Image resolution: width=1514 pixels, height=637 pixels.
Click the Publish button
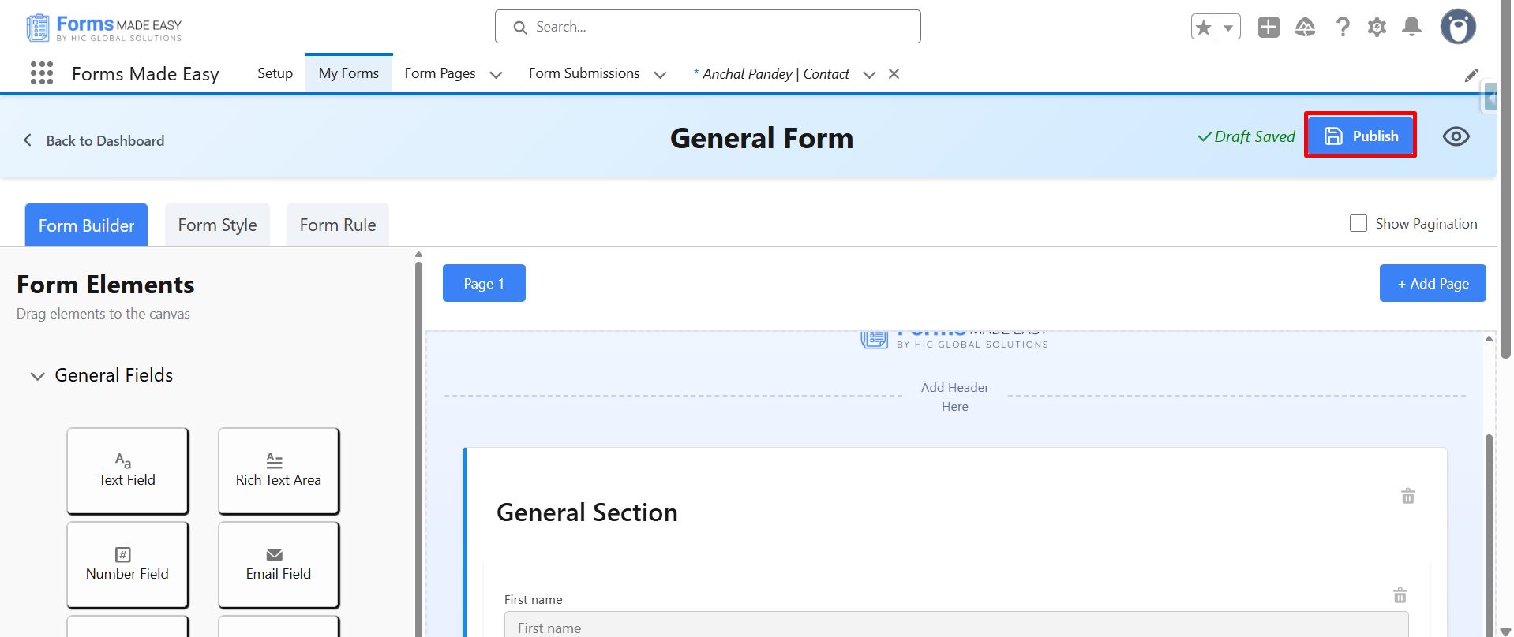click(x=1360, y=136)
